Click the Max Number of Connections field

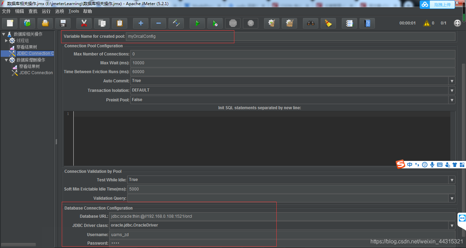pyautogui.click(x=293, y=54)
